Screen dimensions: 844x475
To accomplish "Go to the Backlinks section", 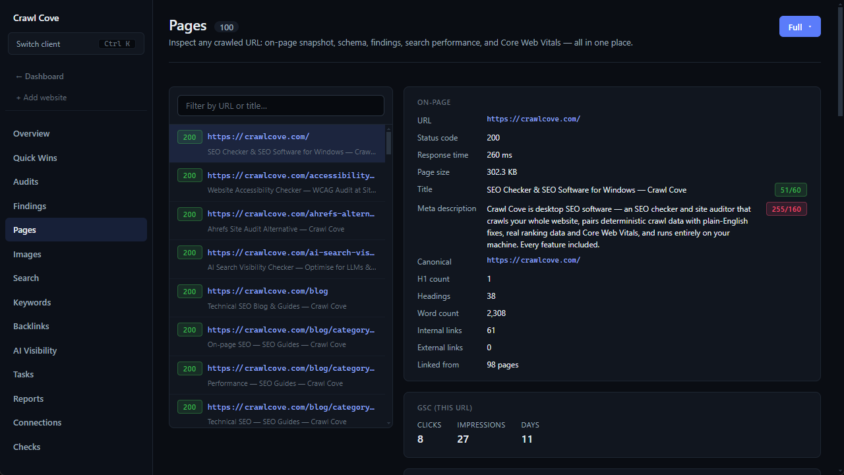I will 76,326.
